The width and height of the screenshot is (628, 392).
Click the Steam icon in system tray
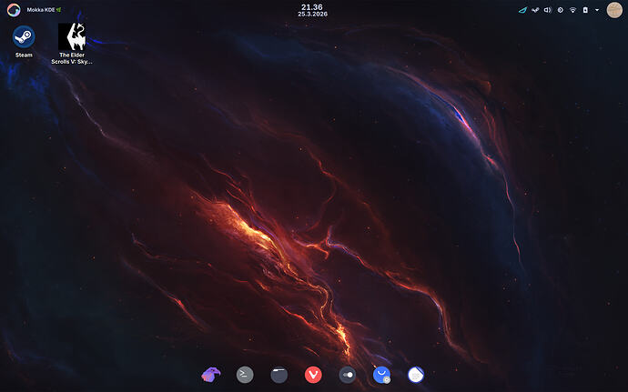pyautogui.click(x=535, y=10)
